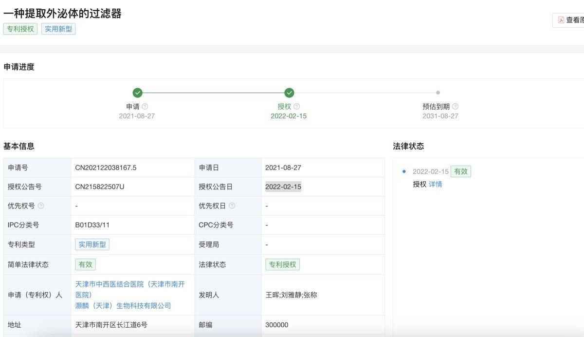The height and width of the screenshot is (337, 584).
Task: Open applicant link 天津市中西医结合医院
Action: tap(129, 284)
